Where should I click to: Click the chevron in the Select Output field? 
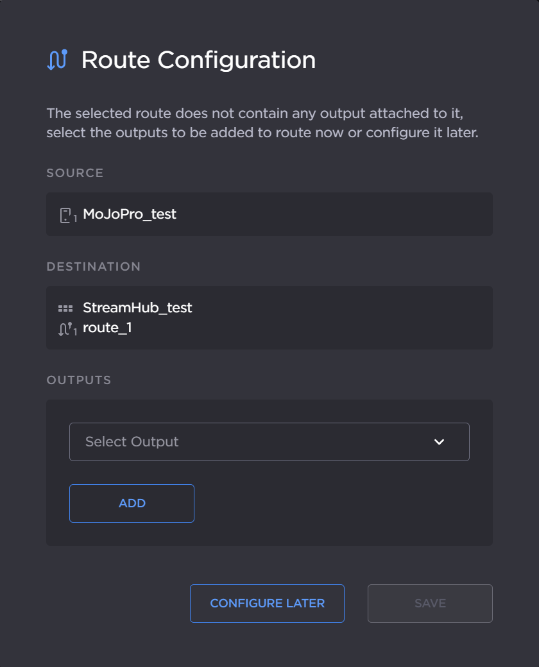tap(439, 442)
